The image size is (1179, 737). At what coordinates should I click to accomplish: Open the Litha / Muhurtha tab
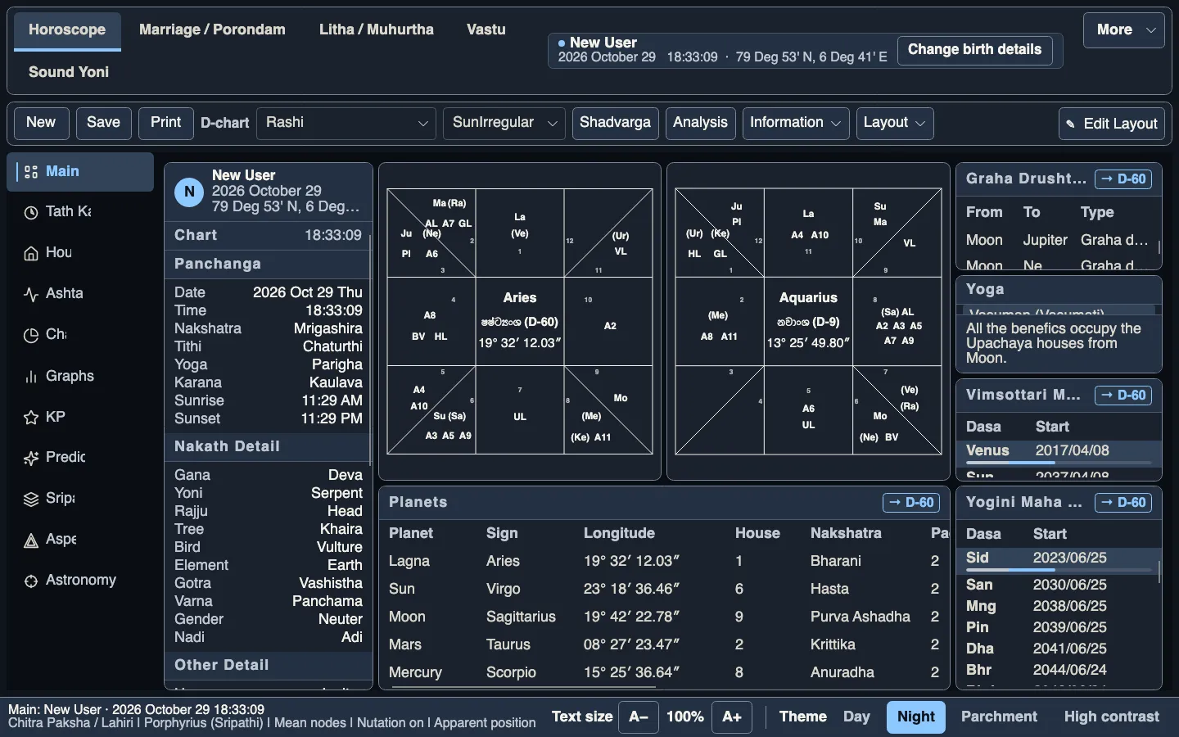377,30
